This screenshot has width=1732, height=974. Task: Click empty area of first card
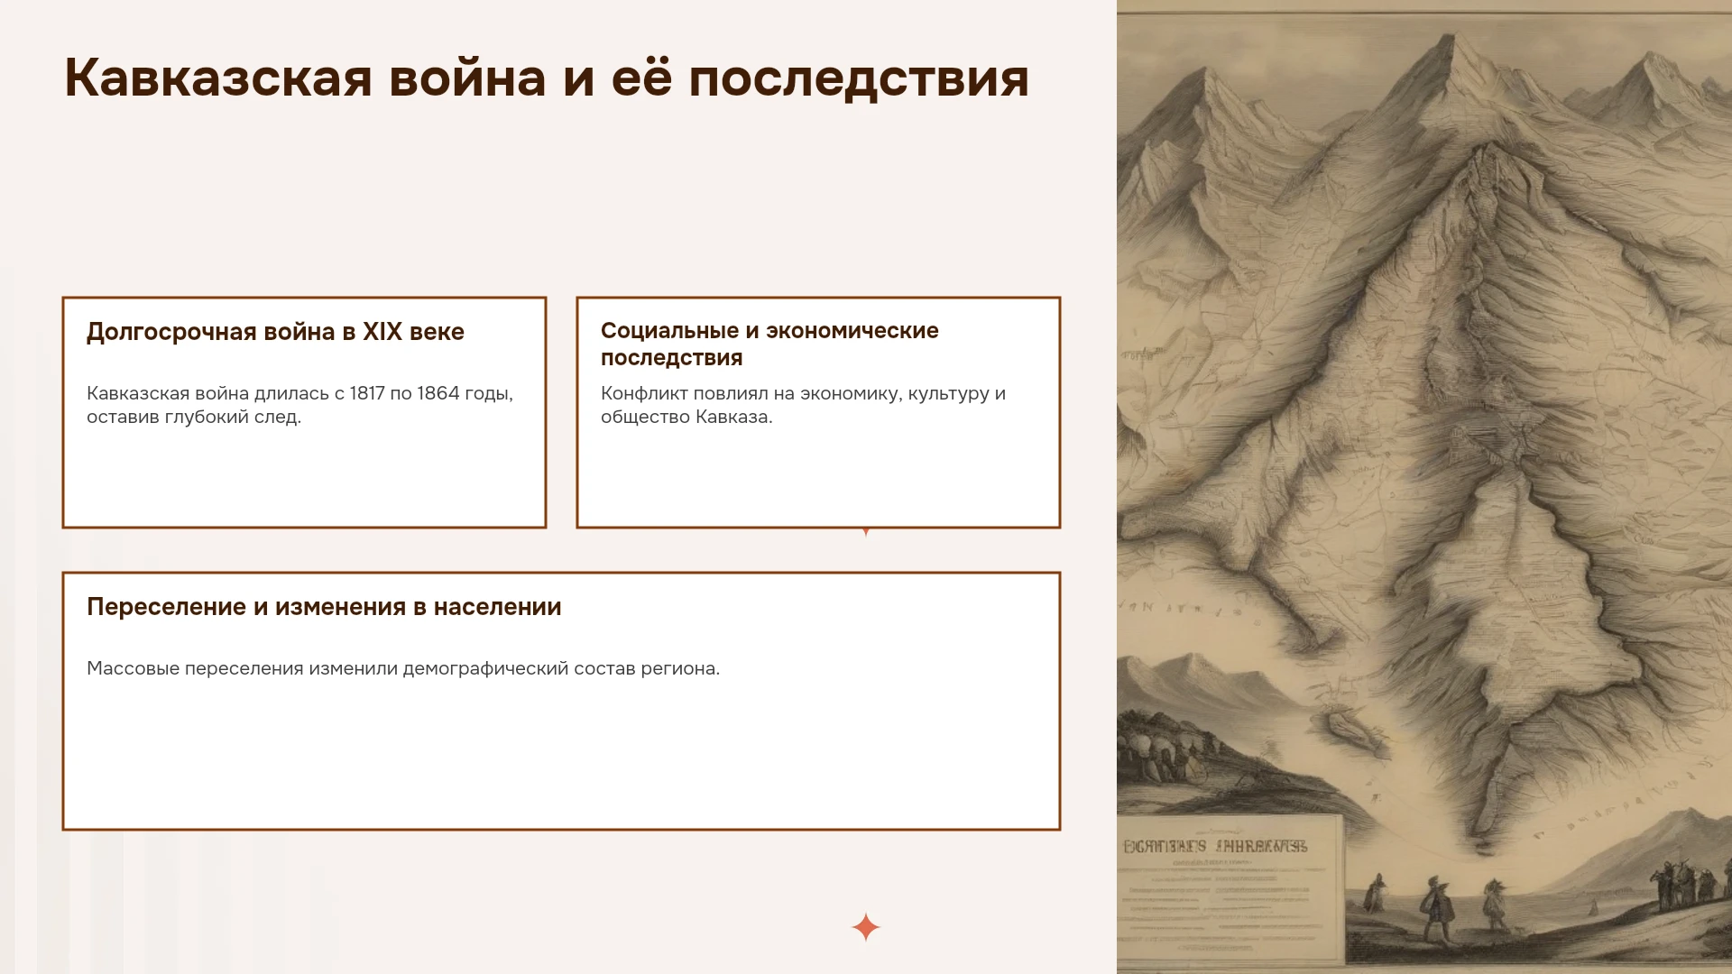pyautogui.click(x=304, y=478)
